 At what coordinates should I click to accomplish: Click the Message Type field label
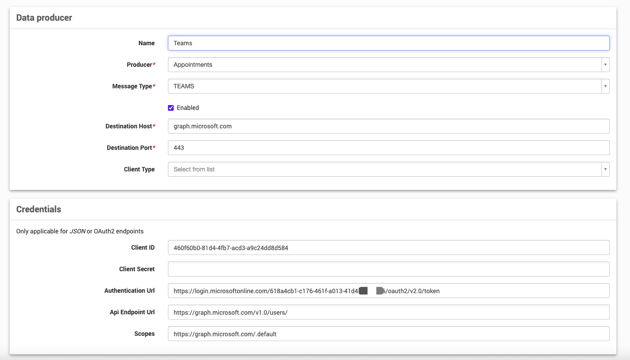132,86
